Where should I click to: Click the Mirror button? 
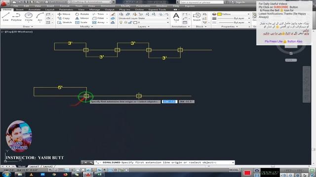point(82,18)
